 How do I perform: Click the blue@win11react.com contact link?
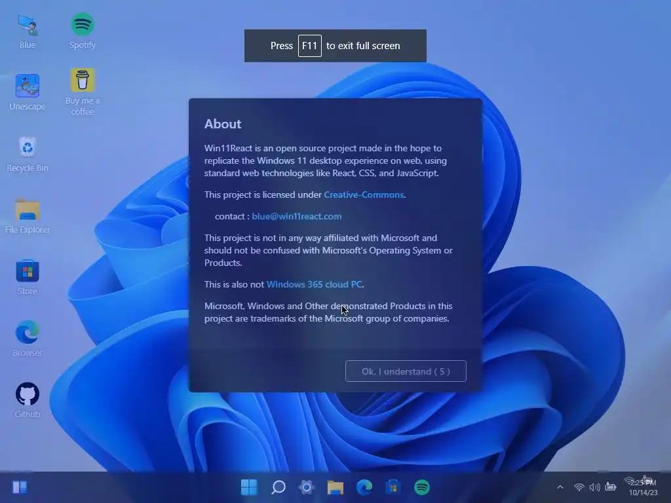pos(297,216)
